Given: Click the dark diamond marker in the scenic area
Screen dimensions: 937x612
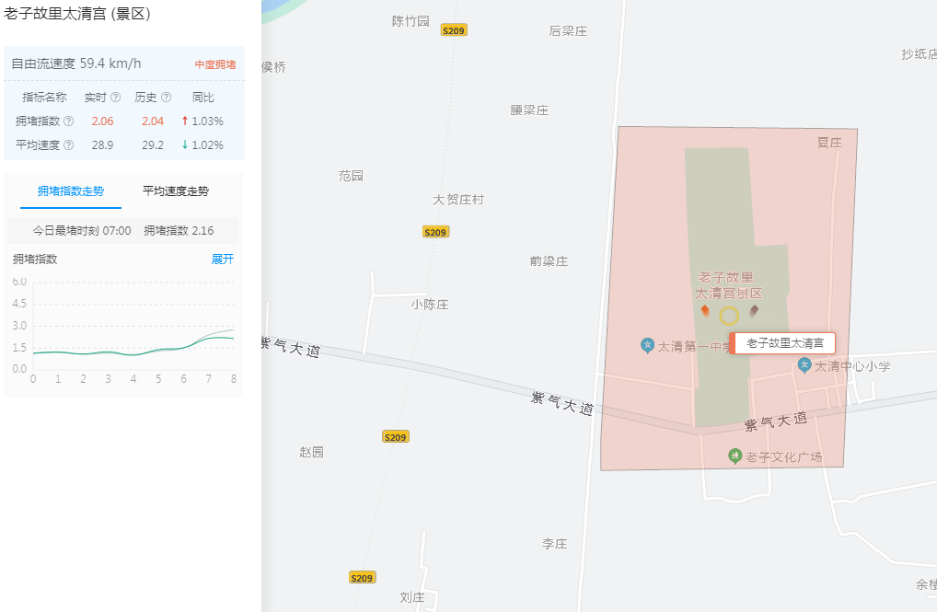Looking at the screenshot, I should (x=754, y=310).
